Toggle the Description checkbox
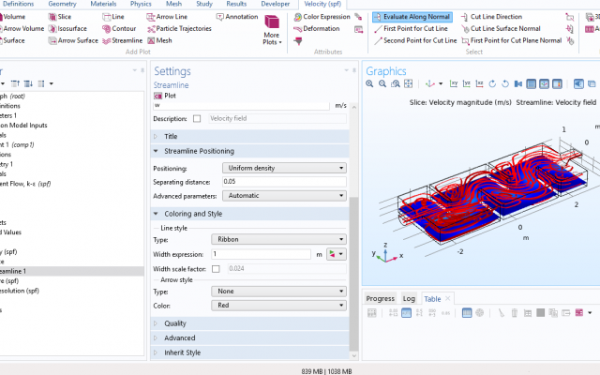The height and width of the screenshot is (375, 600). pyautogui.click(x=197, y=119)
